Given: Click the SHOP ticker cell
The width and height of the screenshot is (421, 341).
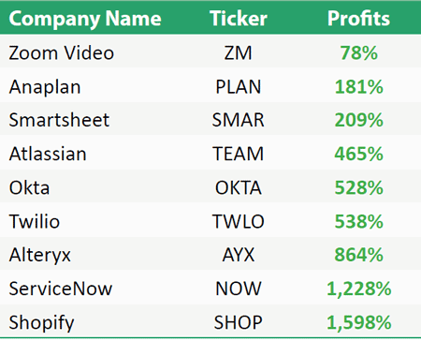Looking at the screenshot, I should click(239, 322).
